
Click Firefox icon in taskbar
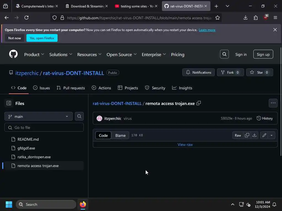(x=83, y=204)
